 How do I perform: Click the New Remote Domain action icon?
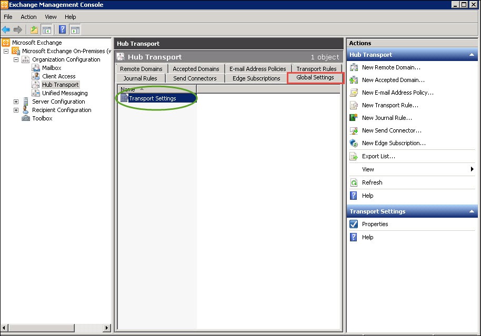tap(354, 67)
